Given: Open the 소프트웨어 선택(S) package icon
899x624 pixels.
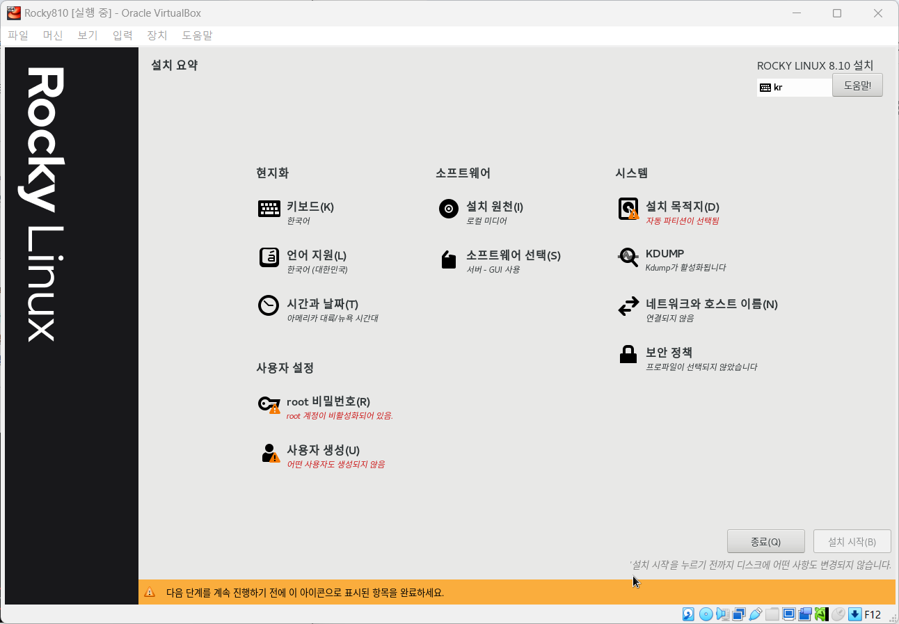Looking at the screenshot, I should [x=449, y=259].
